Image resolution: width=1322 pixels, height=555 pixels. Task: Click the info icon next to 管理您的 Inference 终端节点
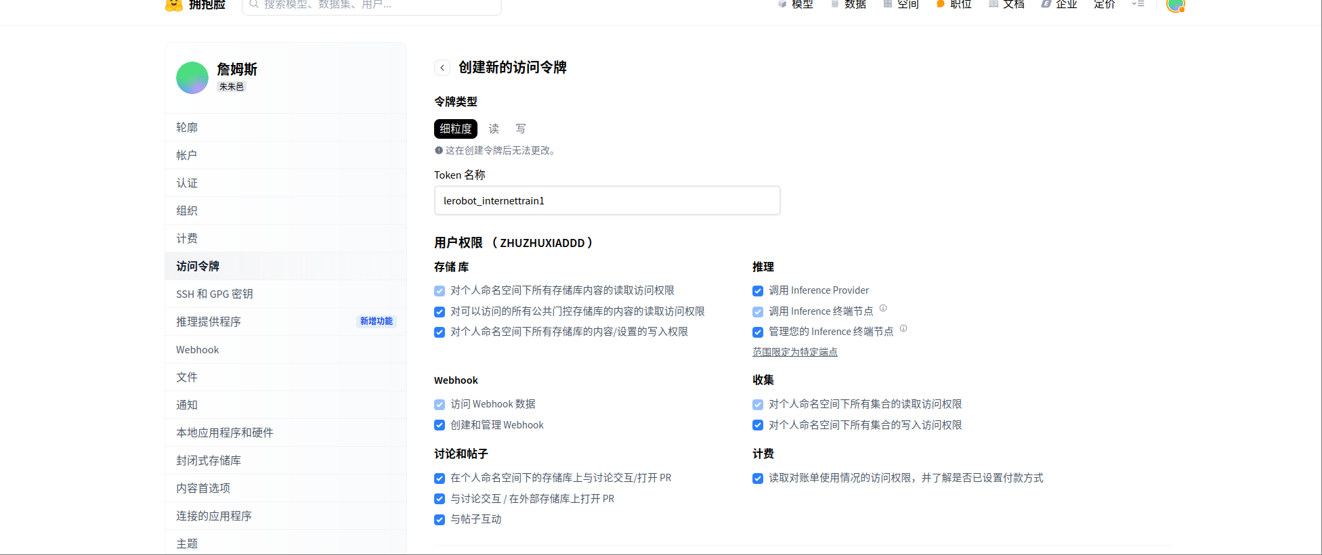point(903,329)
